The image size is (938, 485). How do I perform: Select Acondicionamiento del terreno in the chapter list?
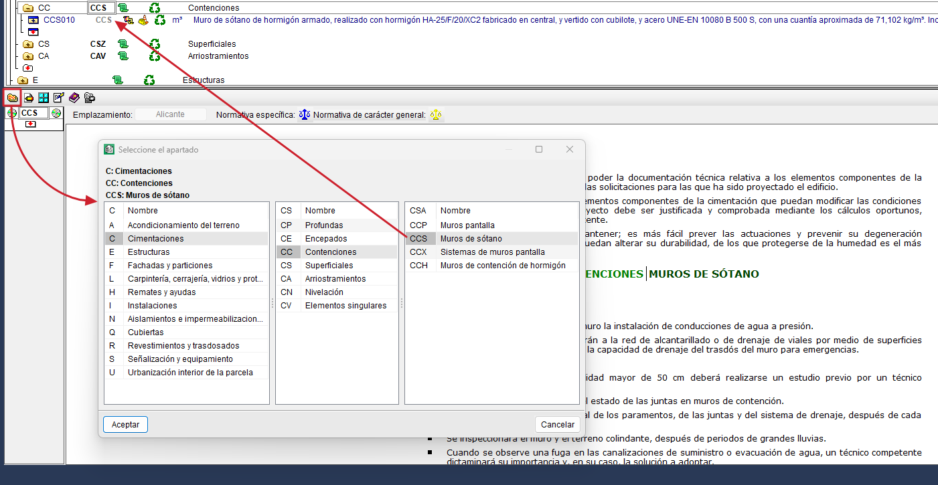pyautogui.click(x=187, y=225)
